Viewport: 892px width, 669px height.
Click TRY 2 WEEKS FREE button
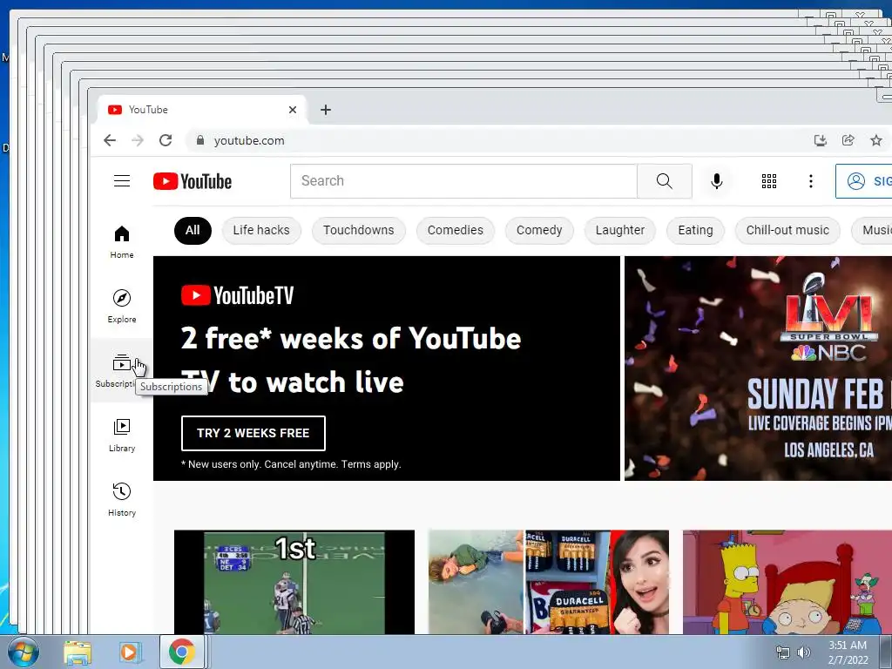coord(253,433)
